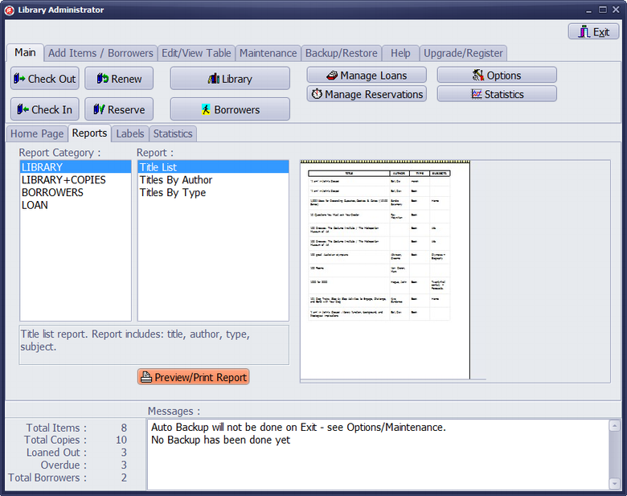Switch to the Maintenance tab

268,53
